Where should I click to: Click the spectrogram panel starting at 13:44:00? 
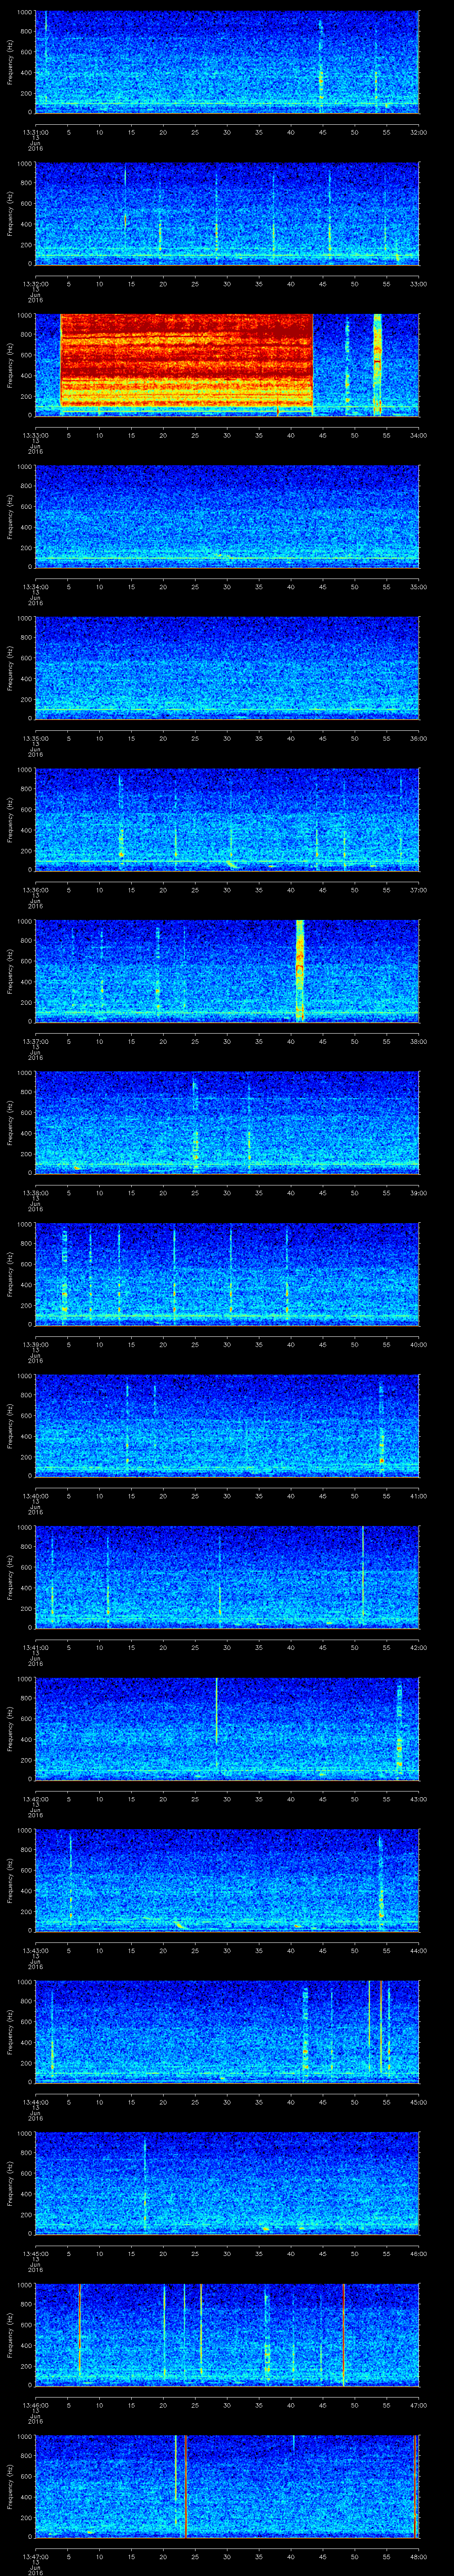click(227, 2032)
